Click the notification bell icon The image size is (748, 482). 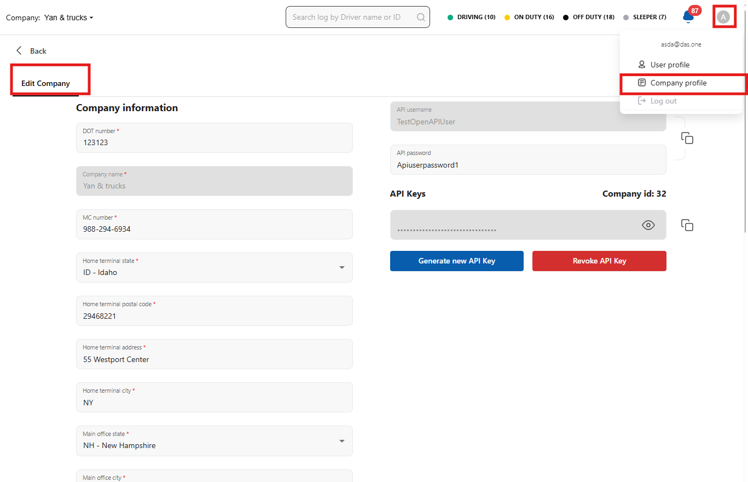688,17
